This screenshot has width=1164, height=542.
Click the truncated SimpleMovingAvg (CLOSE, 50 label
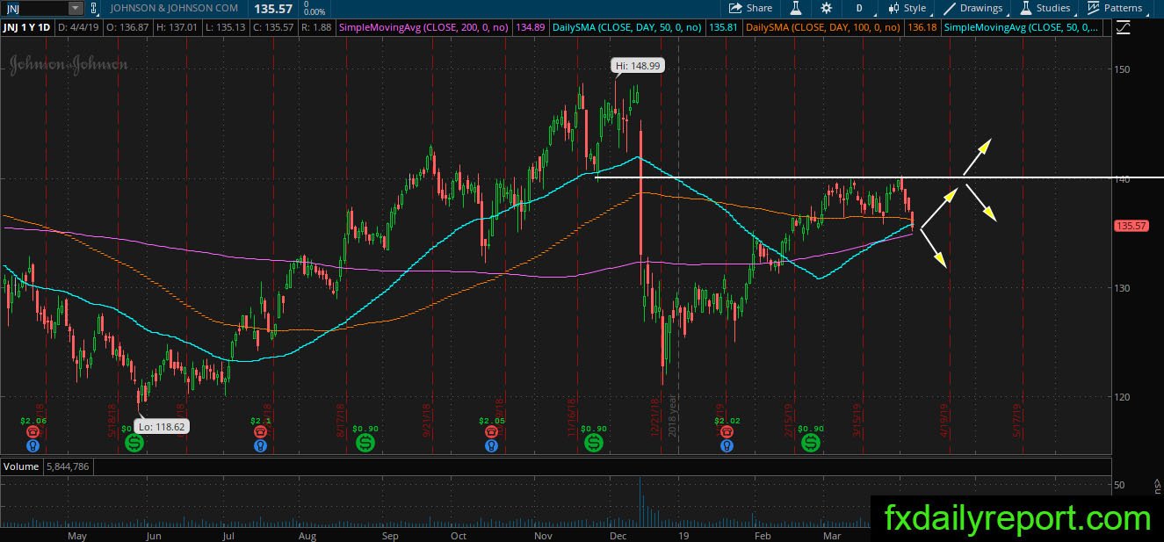point(1023,28)
